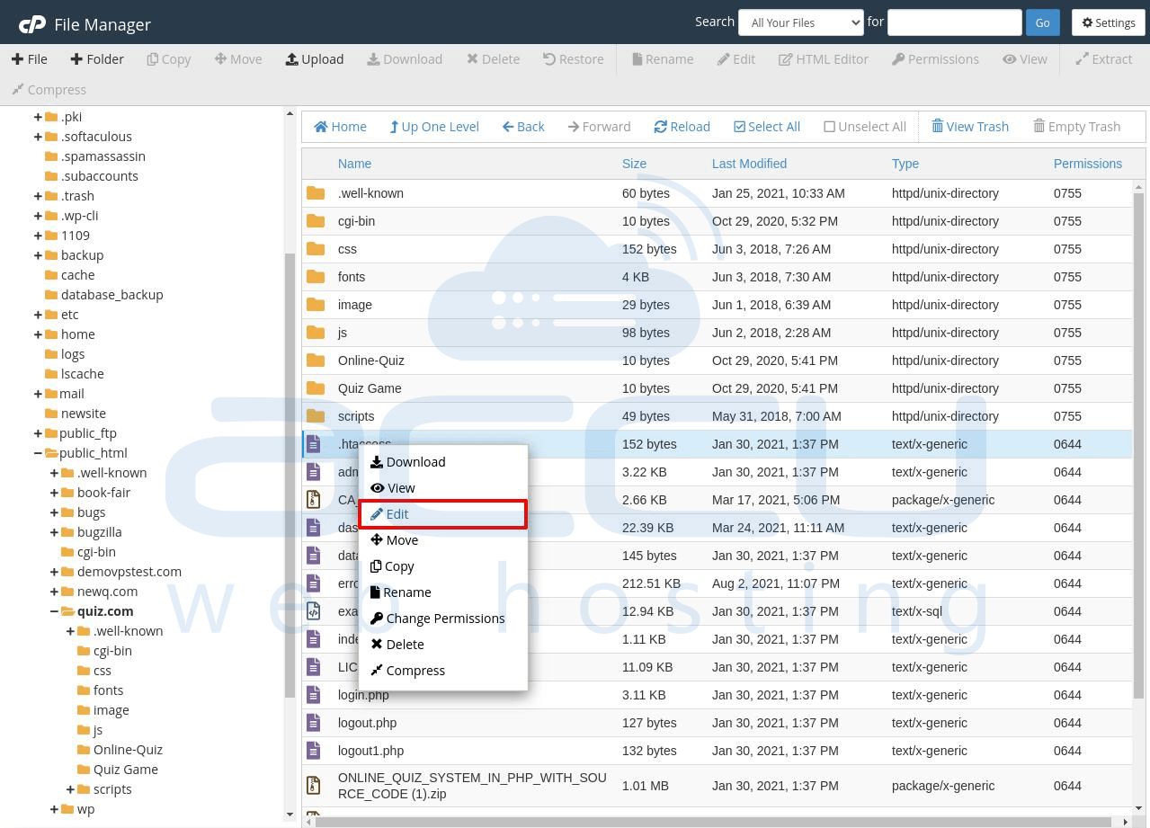
Task: Open the Extract tool
Action: [1104, 59]
